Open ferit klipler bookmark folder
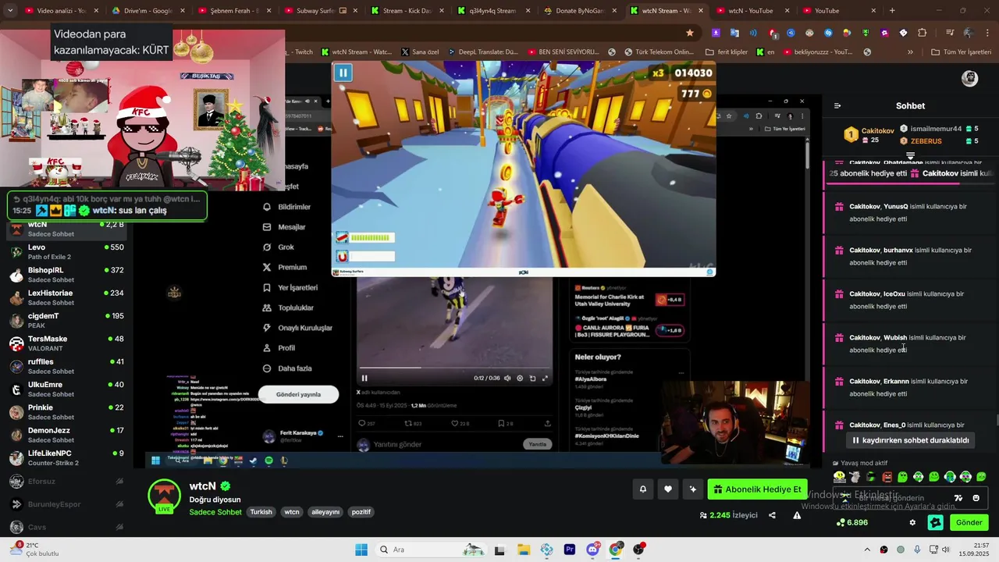Screen dimensions: 999x562 click(726, 52)
